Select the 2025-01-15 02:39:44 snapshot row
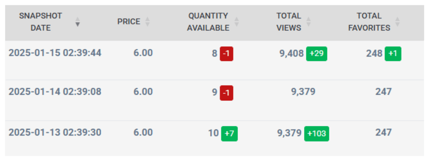This screenshot has width=429, height=161. tap(55, 53)
